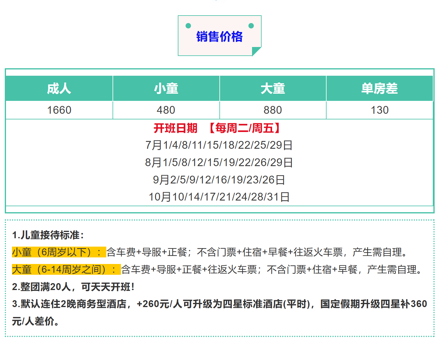Click highlighted 小童（6周岁以下） label
The image size is (440, 340).
[x=59, y=252]
